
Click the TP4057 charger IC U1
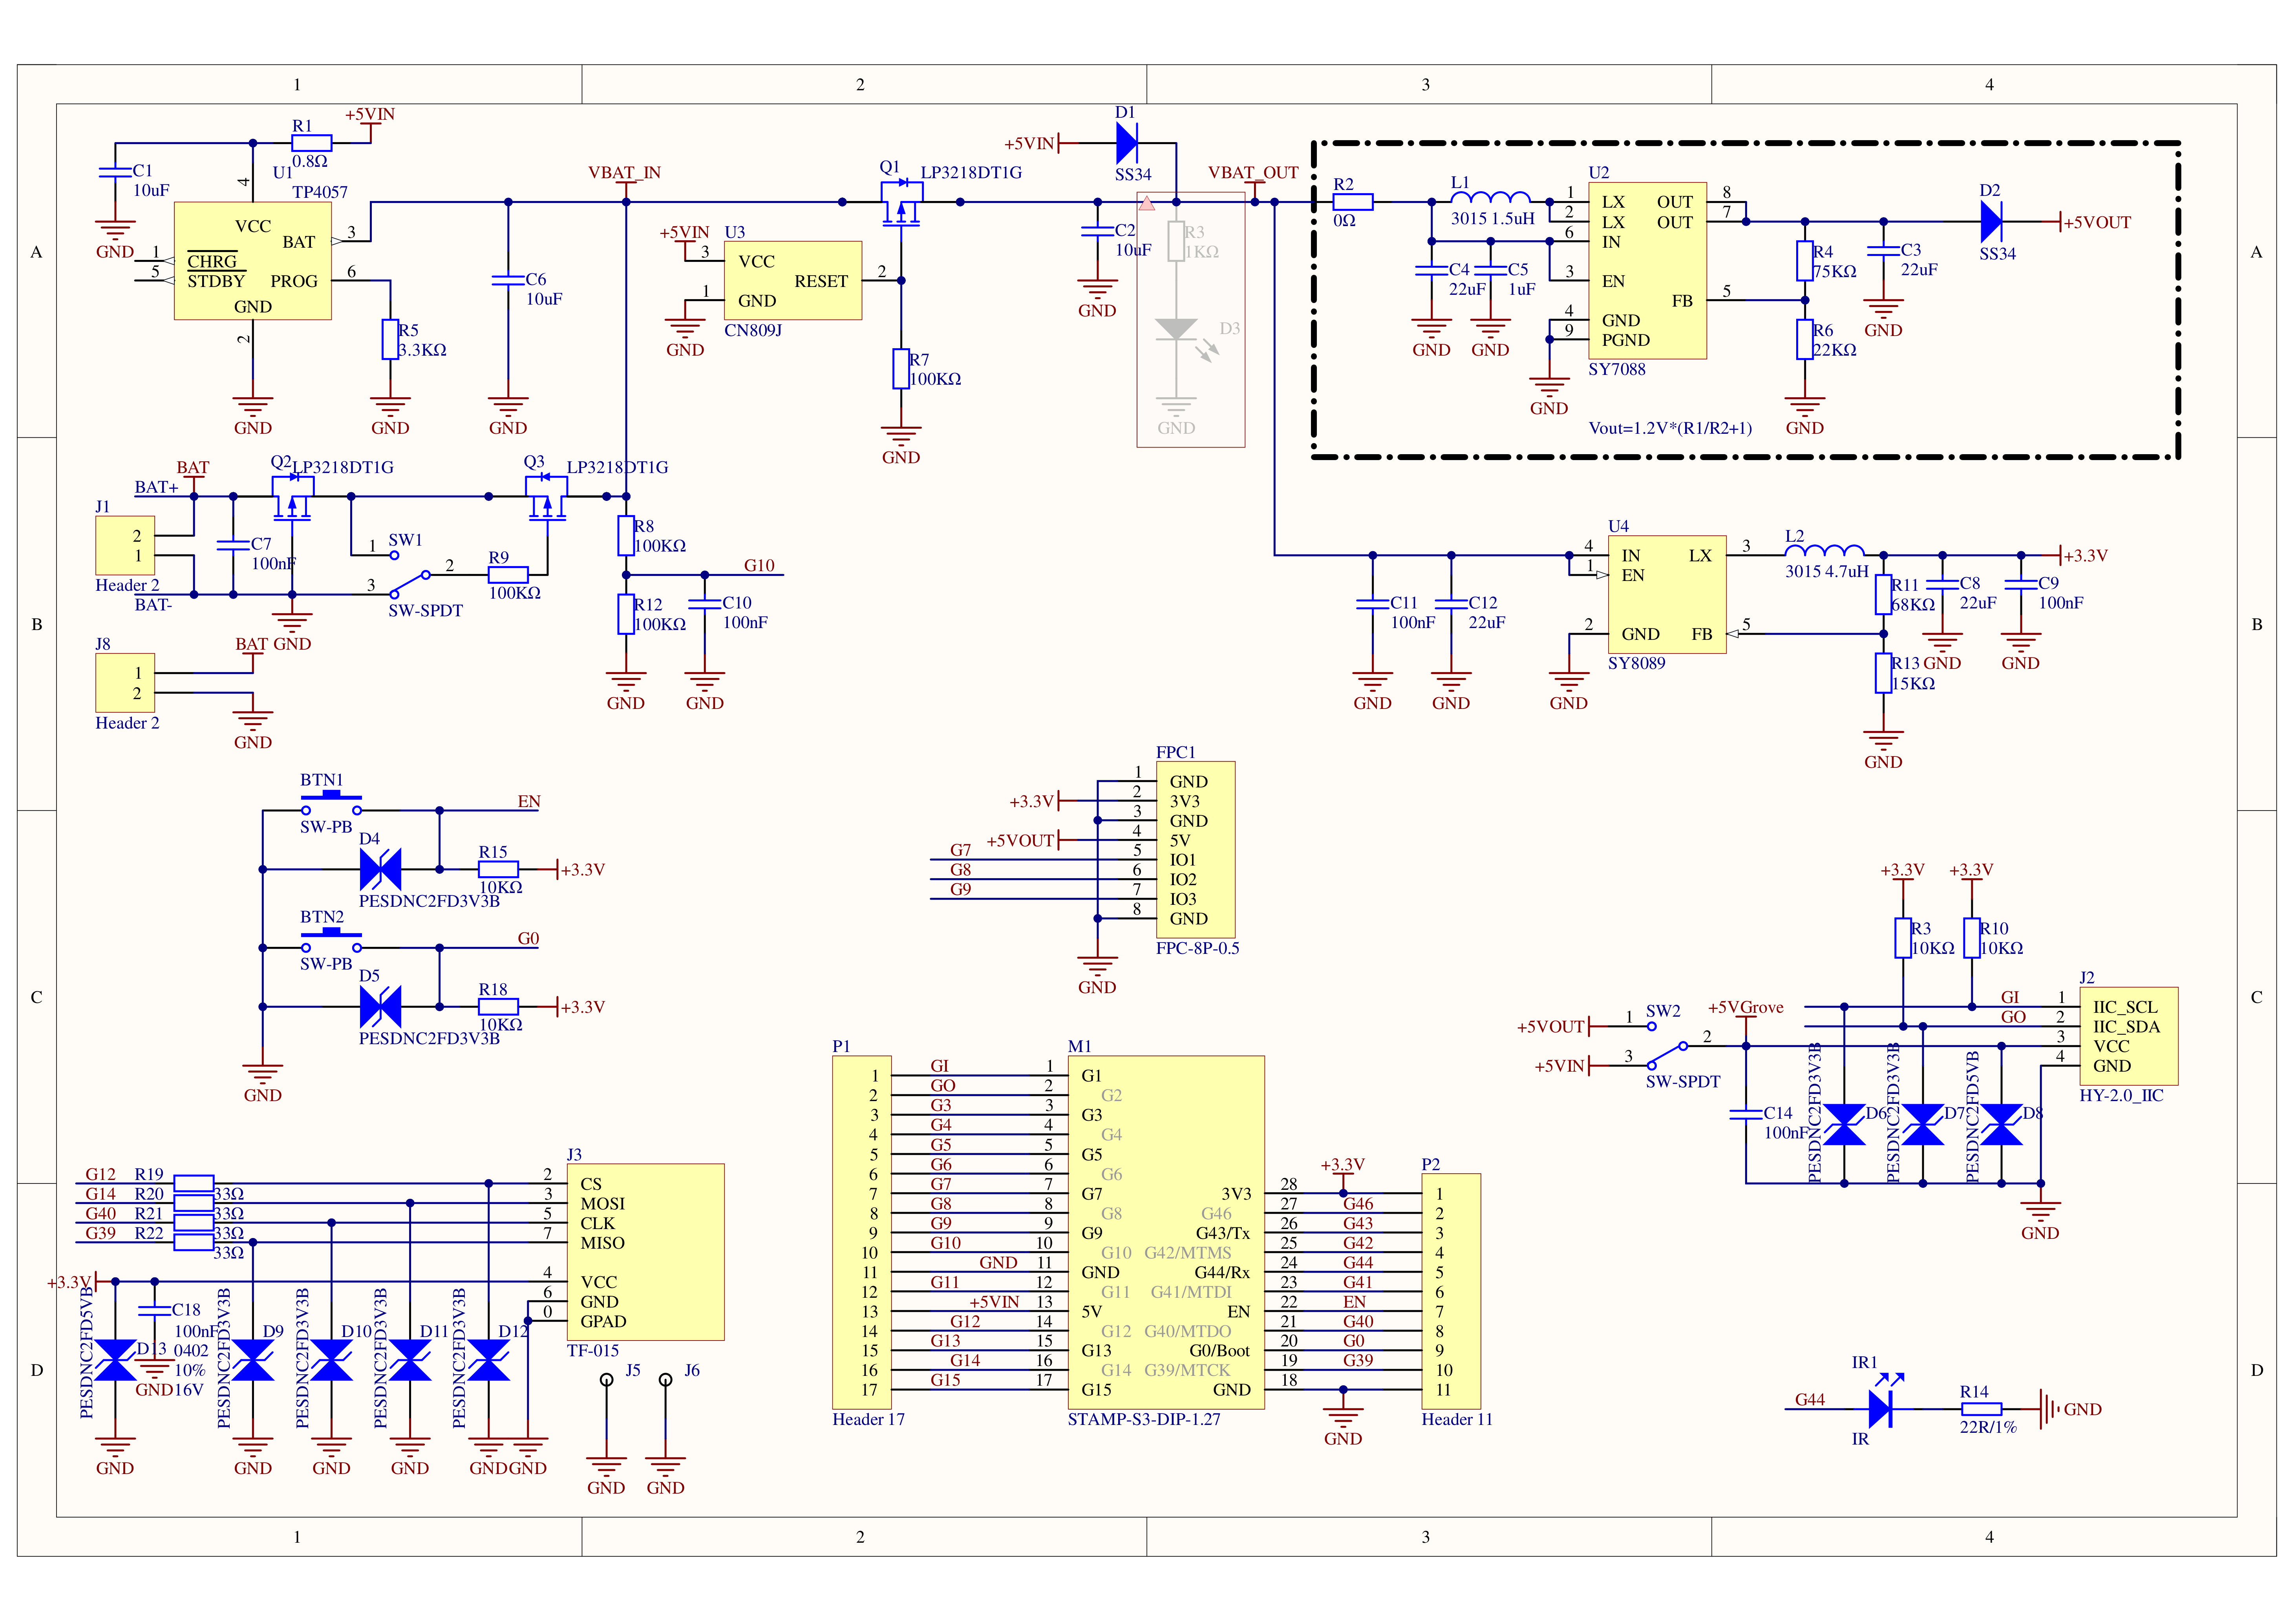[x=252, y=261]
